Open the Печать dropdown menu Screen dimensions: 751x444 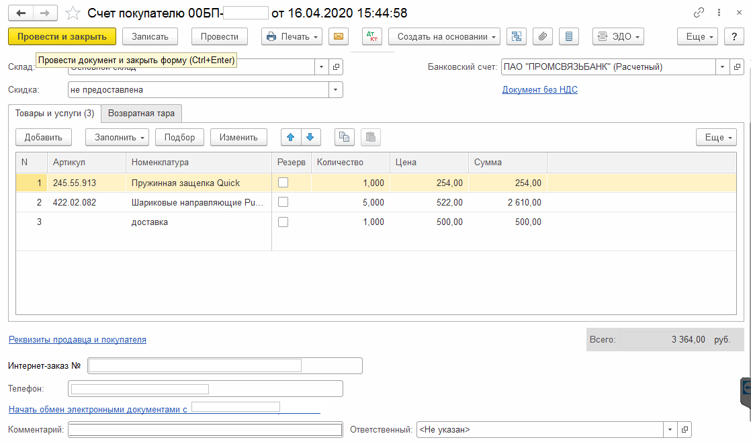[x=292, y=36]
